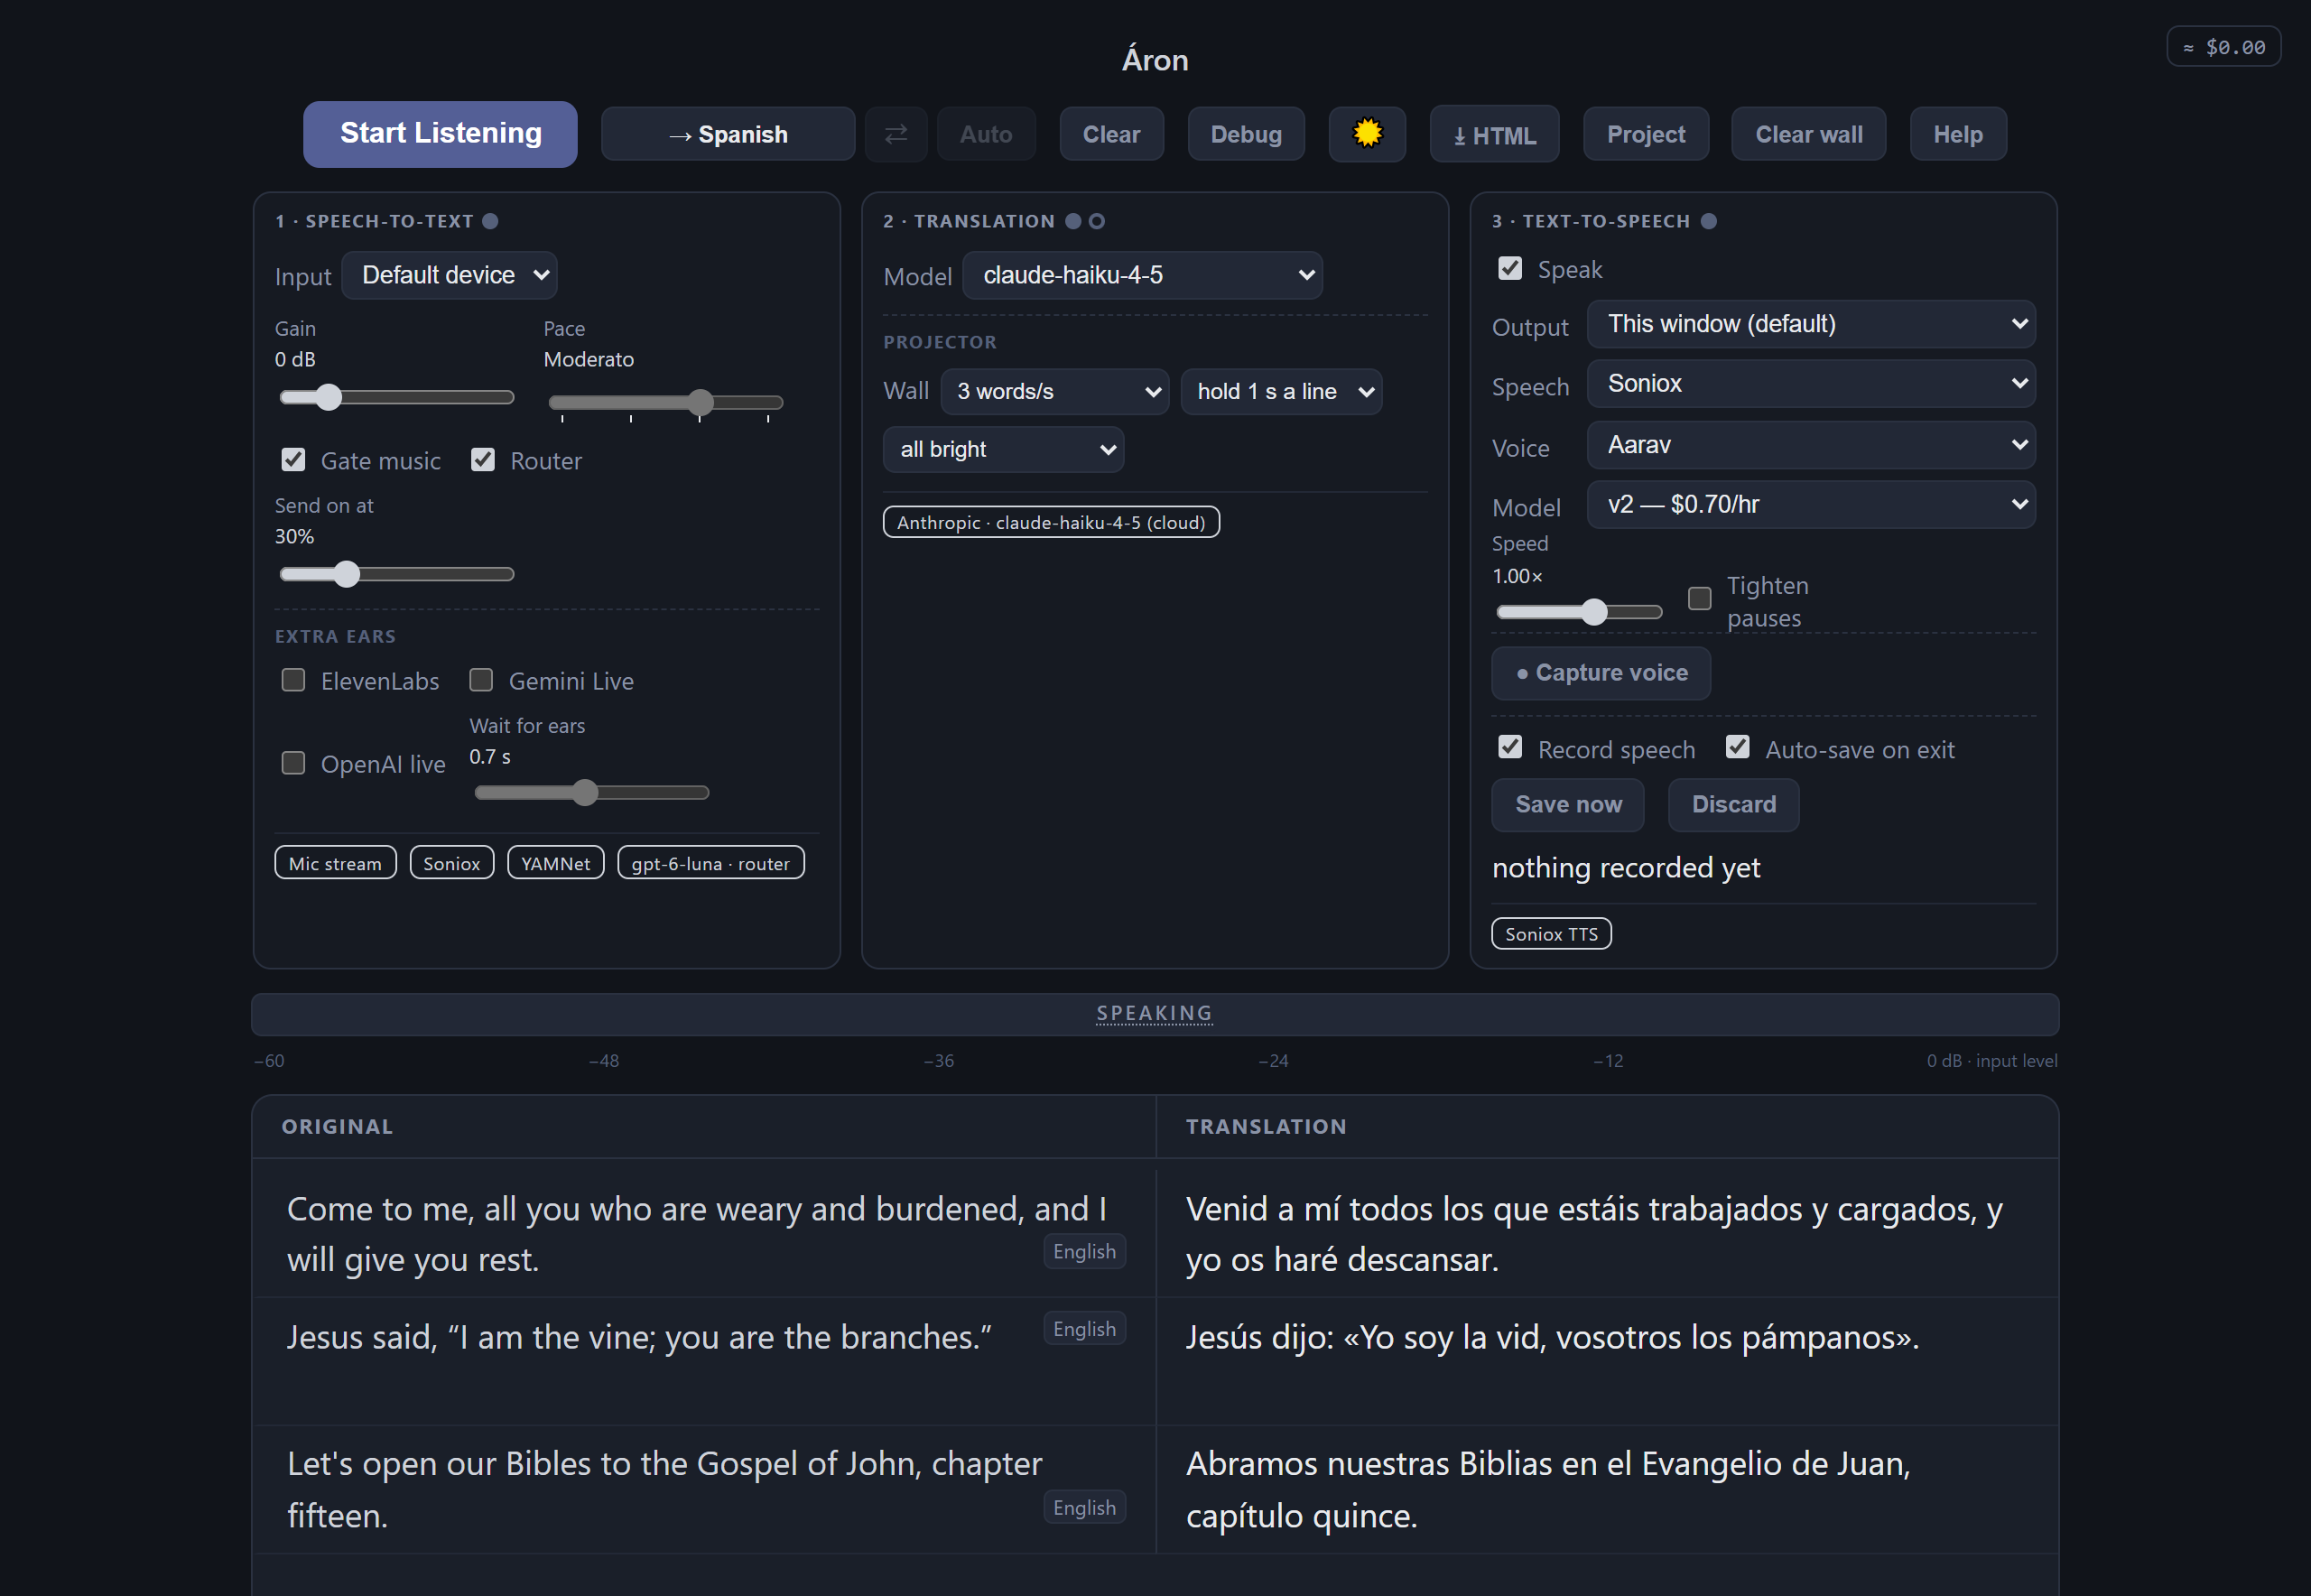This screenshot has height=1596, width=2311.
Task: Check the Tighten pauses checkbox
Action: coord(1699,598)
